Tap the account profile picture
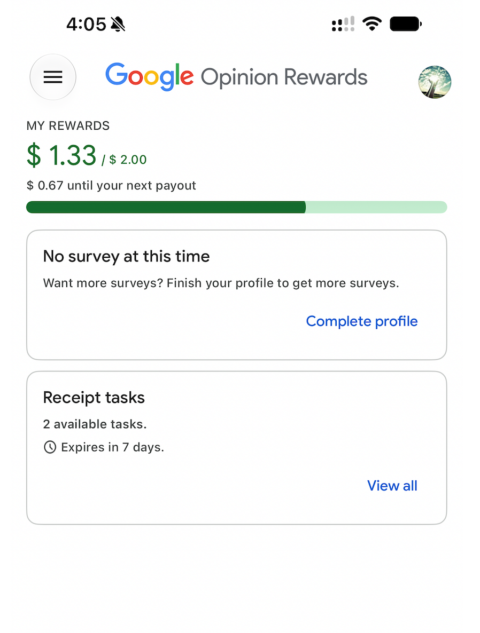The width and height of the screenshot is (480, 633). (x=435, y=82)
